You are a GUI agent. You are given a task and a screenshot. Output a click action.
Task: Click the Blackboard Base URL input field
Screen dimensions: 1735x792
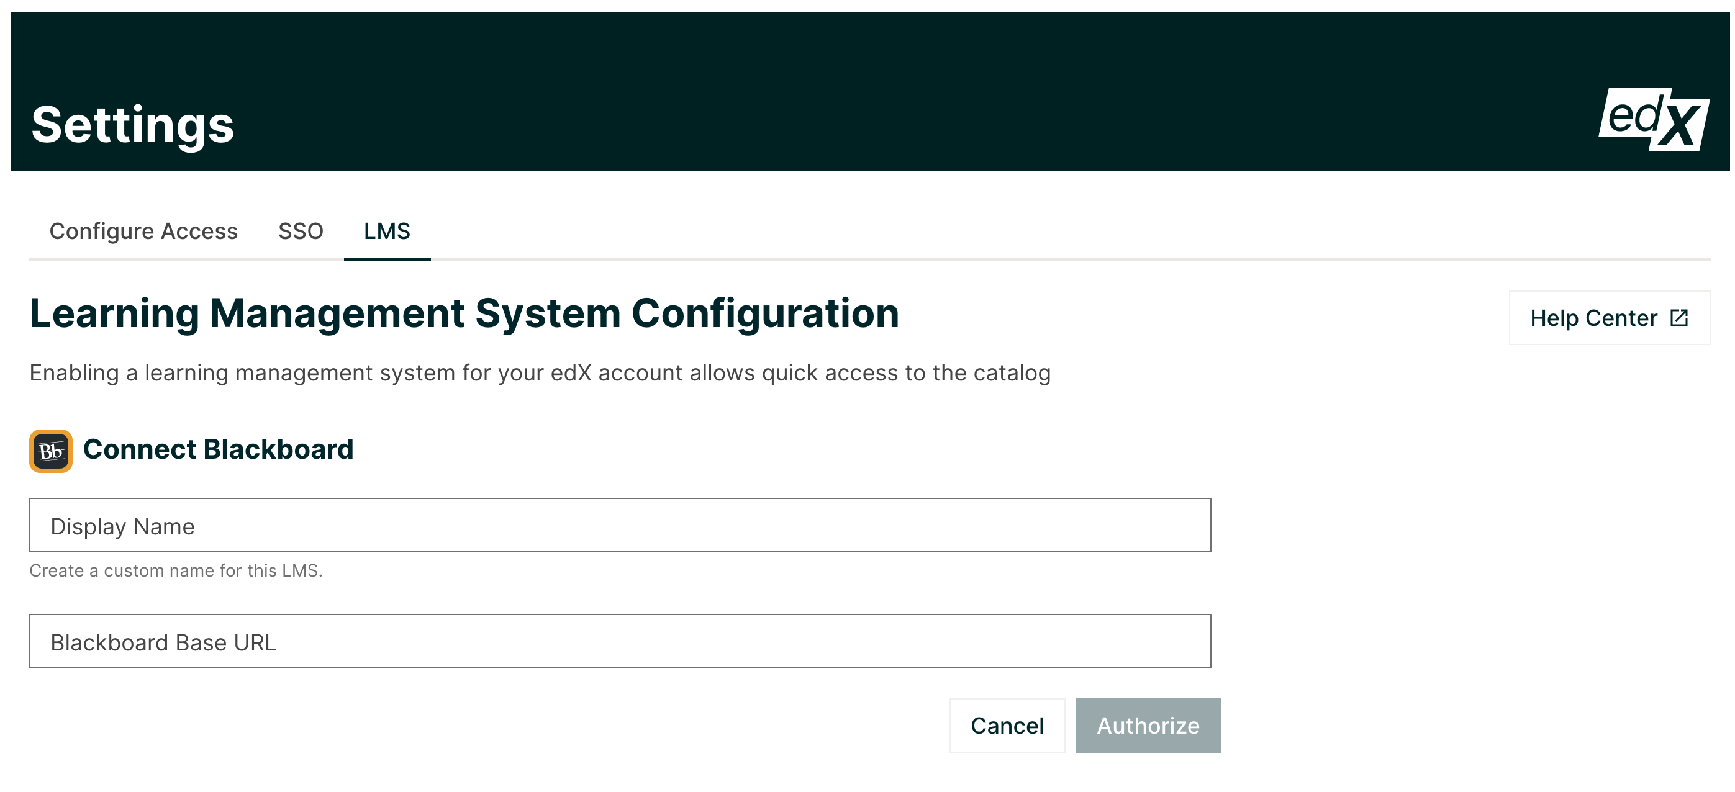click(x=620, y=641)
